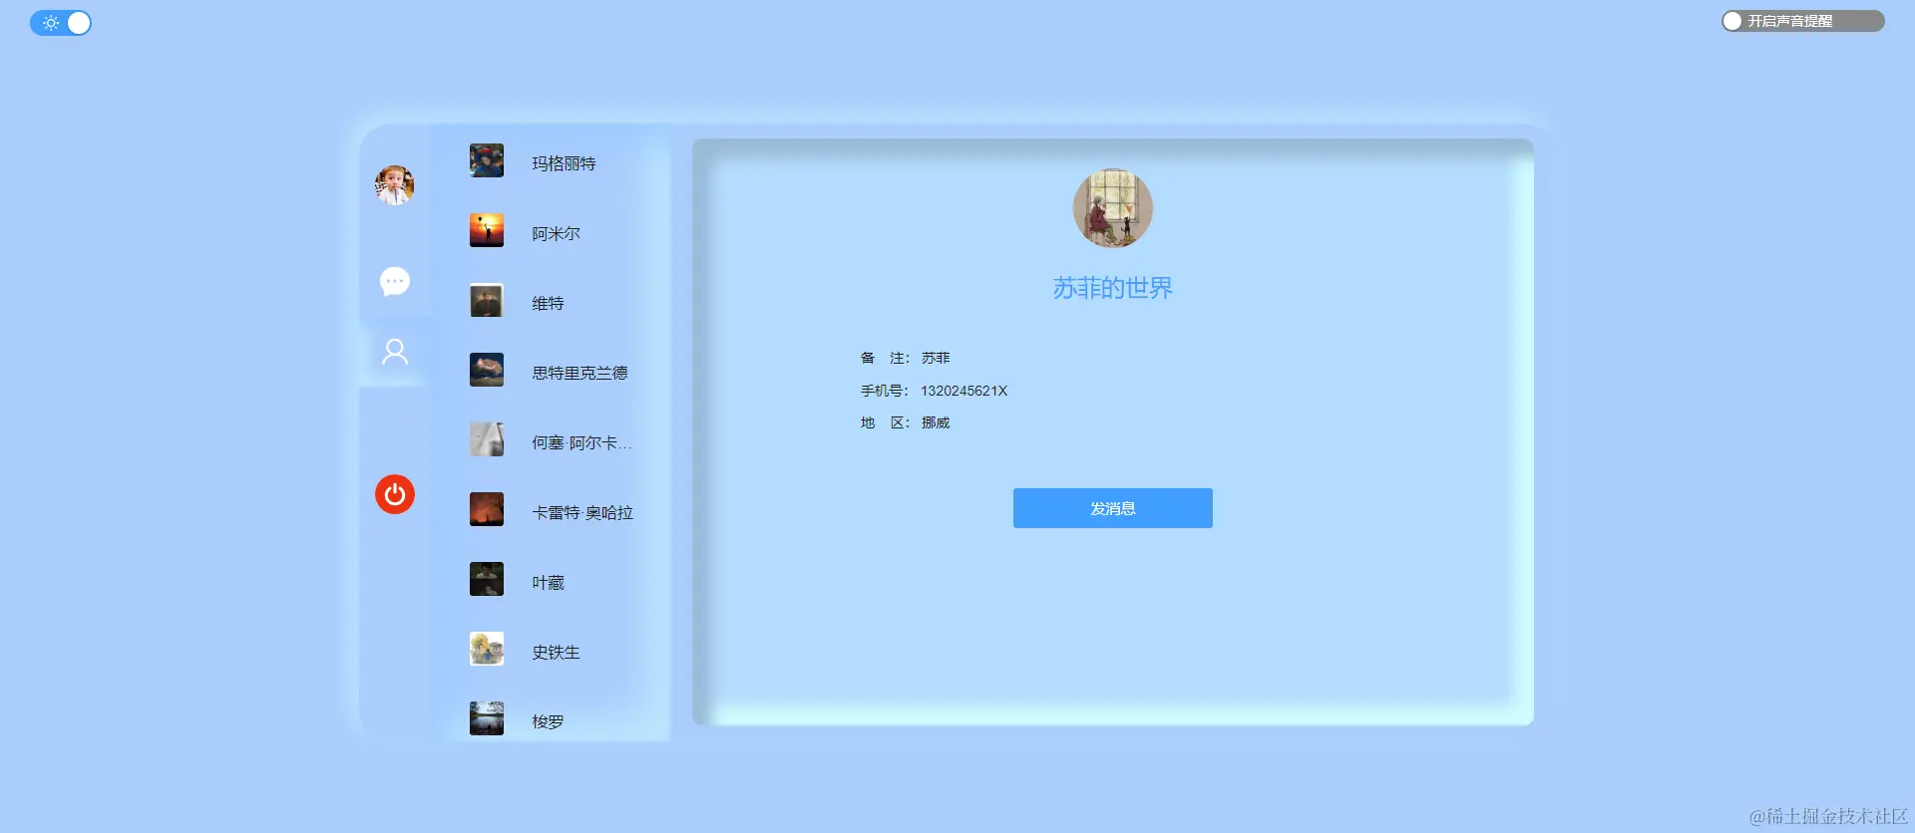The image size is (1915, 833).
Task: Click the avatar beside 梭罗
Action: coord(487,718)
